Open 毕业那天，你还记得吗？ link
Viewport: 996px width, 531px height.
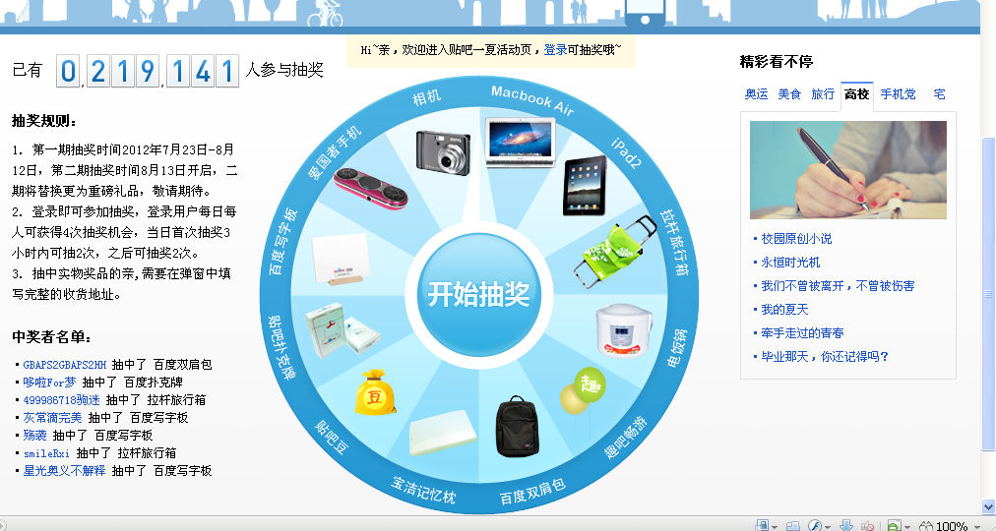[825, 357]
